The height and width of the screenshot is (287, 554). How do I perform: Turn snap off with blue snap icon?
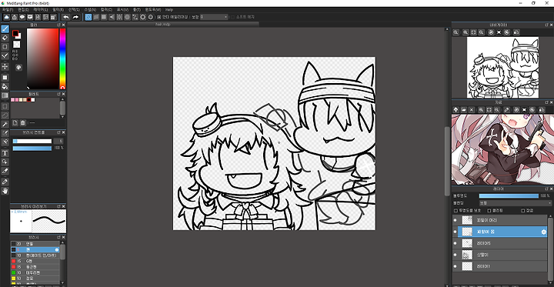pos(88,17)
